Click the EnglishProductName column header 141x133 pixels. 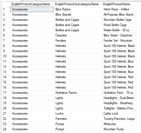click(x=120, y=4)
